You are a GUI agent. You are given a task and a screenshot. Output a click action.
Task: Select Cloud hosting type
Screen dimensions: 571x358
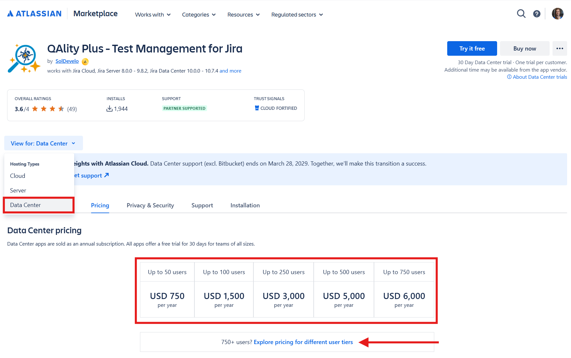point(39,176)
